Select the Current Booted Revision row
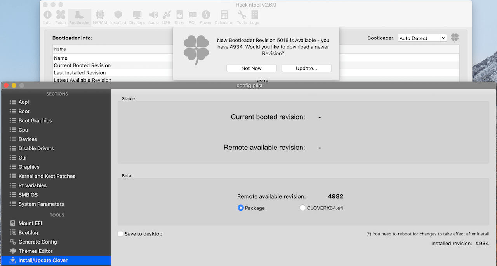 click(256, 65)
